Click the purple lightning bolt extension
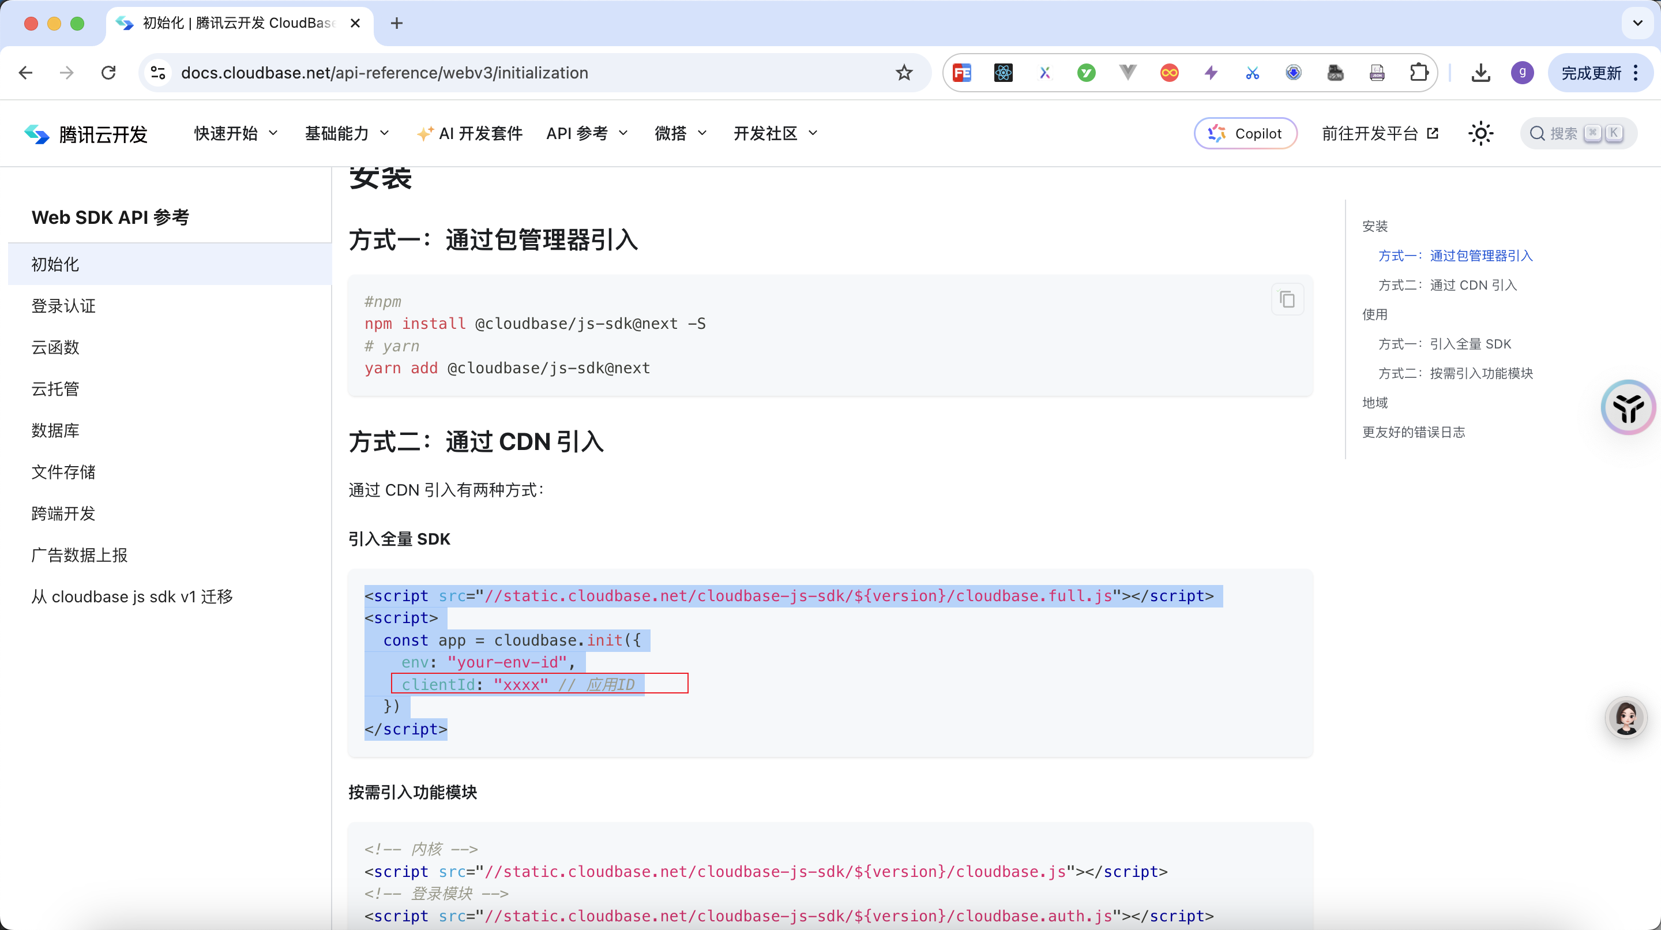 click(x=1211, y=73)
